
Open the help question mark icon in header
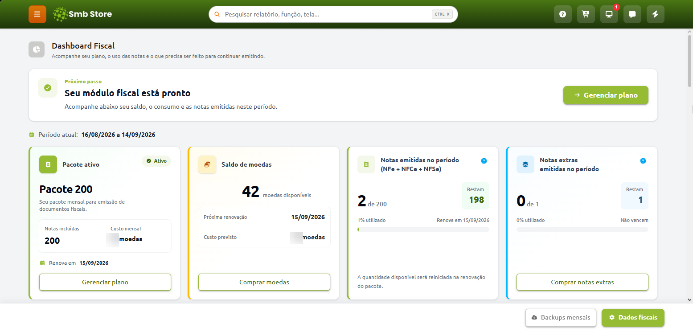point(563,14)
